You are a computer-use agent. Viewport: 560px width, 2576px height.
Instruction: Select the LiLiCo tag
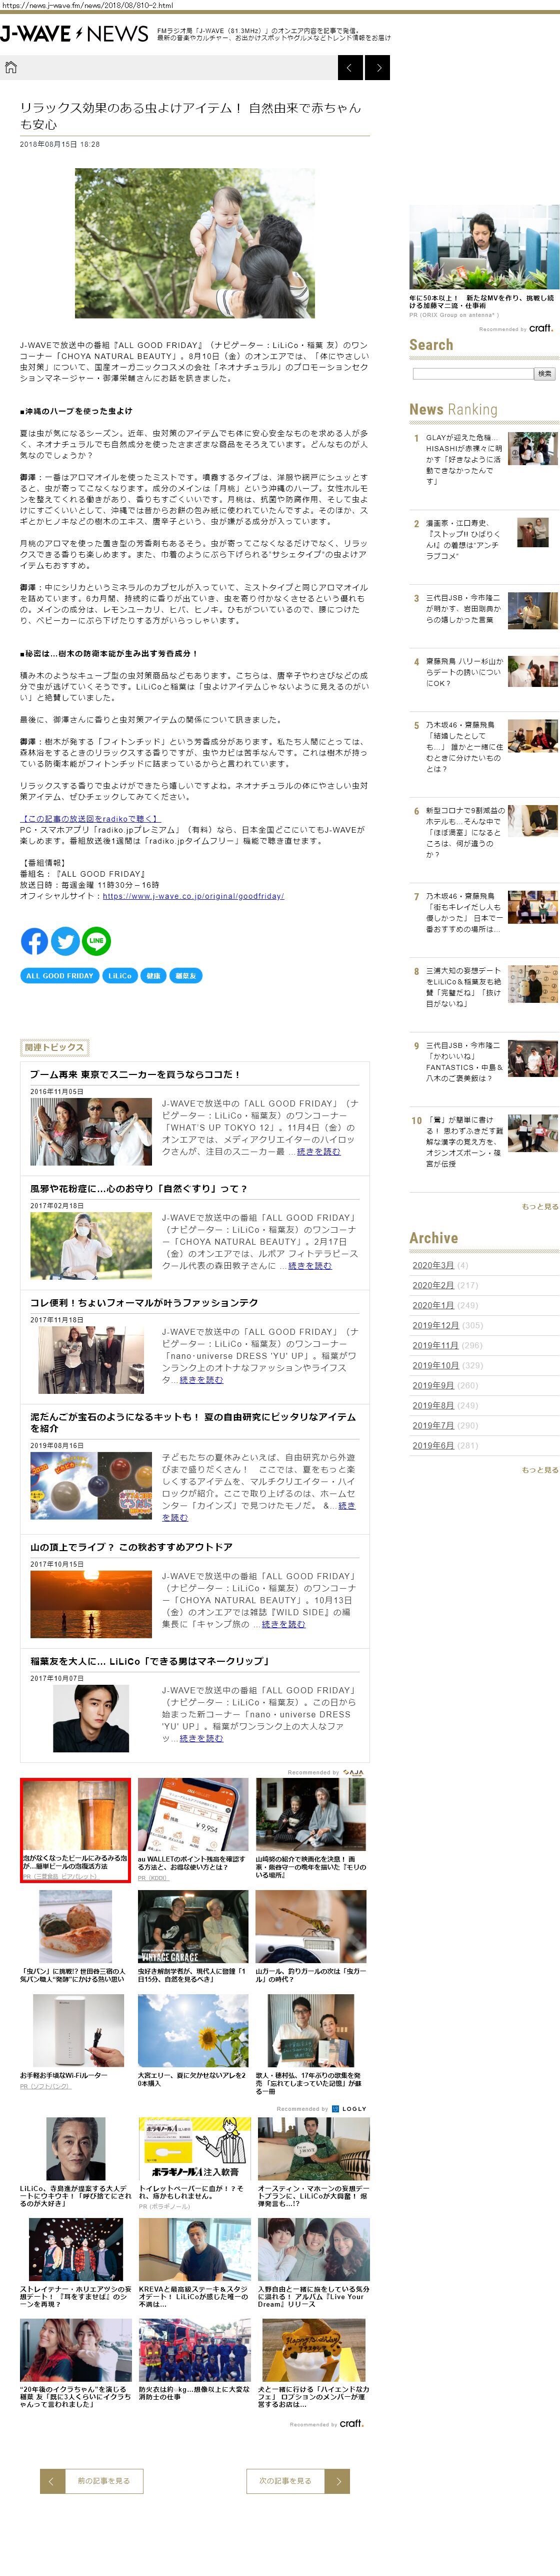coord(120,975)
